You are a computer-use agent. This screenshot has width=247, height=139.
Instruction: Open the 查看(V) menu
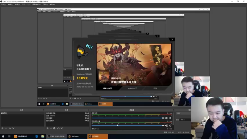(18, 4)
